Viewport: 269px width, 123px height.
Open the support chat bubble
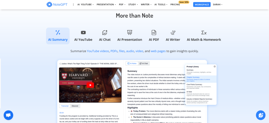[8, 115]
